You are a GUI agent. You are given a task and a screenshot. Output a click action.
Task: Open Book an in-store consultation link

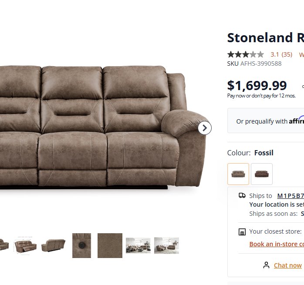coord(277,244)
